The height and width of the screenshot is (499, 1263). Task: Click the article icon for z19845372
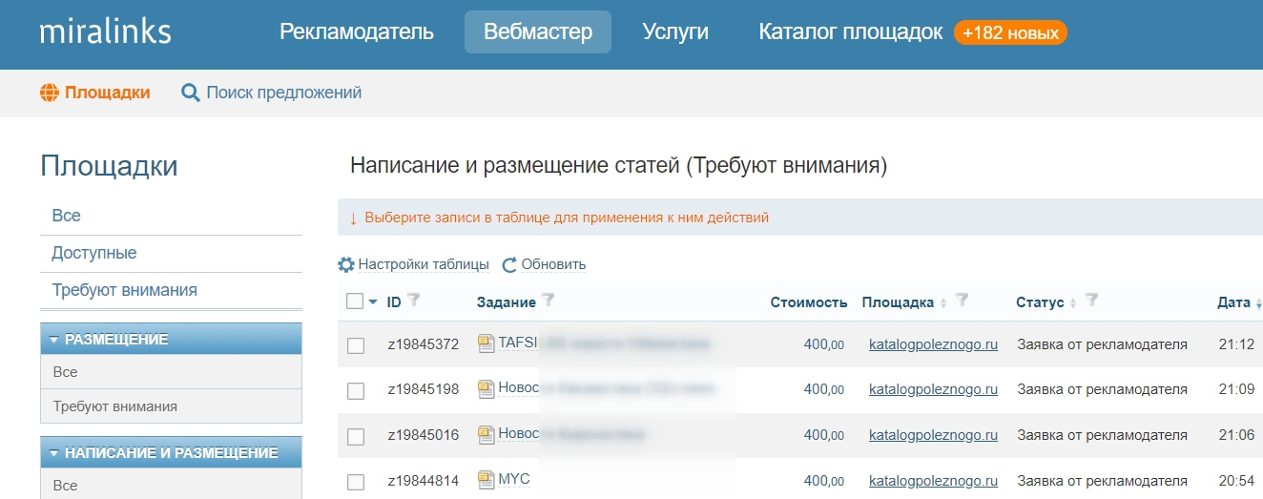487,343
